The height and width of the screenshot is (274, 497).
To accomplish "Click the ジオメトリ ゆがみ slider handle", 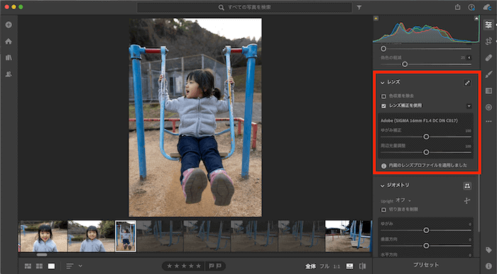I will 426,230.
